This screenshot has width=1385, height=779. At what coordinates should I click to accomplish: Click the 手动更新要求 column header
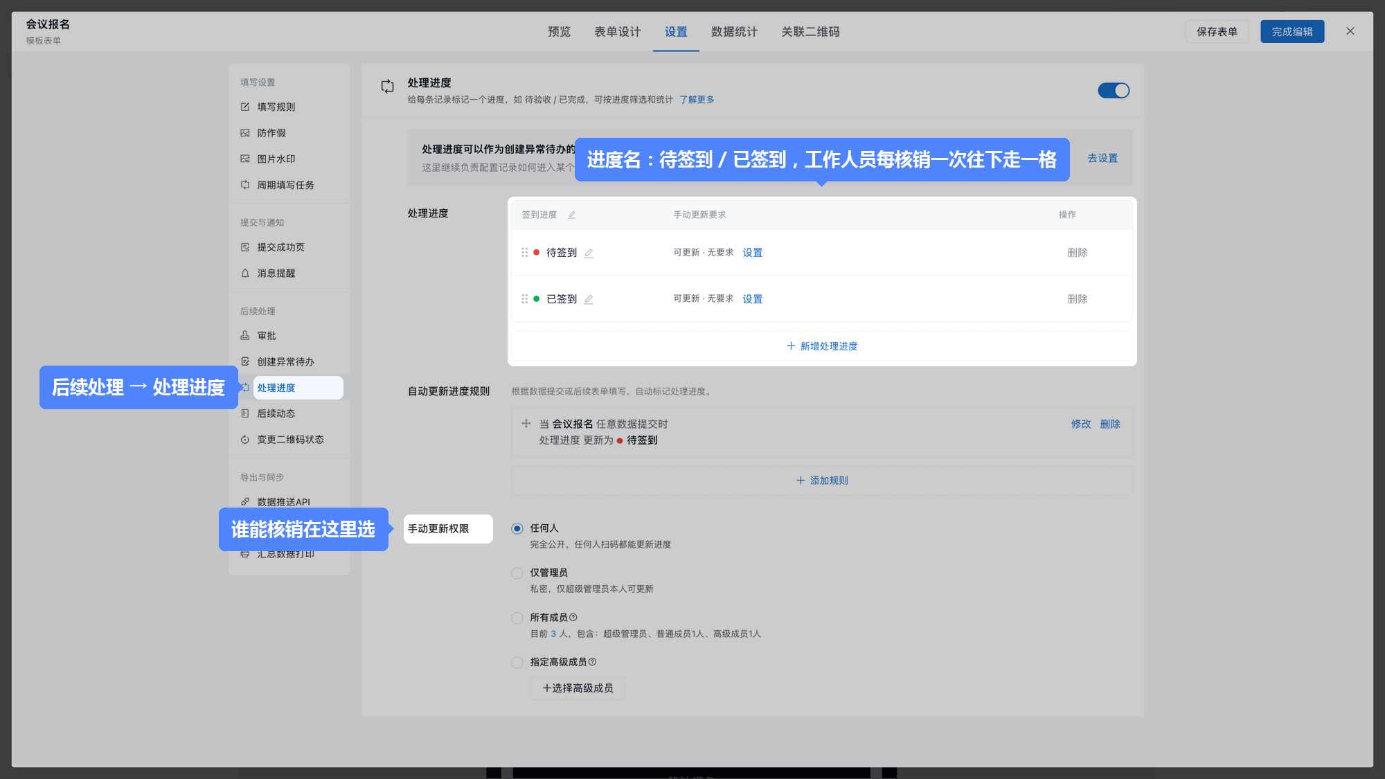tap(699, 215)
